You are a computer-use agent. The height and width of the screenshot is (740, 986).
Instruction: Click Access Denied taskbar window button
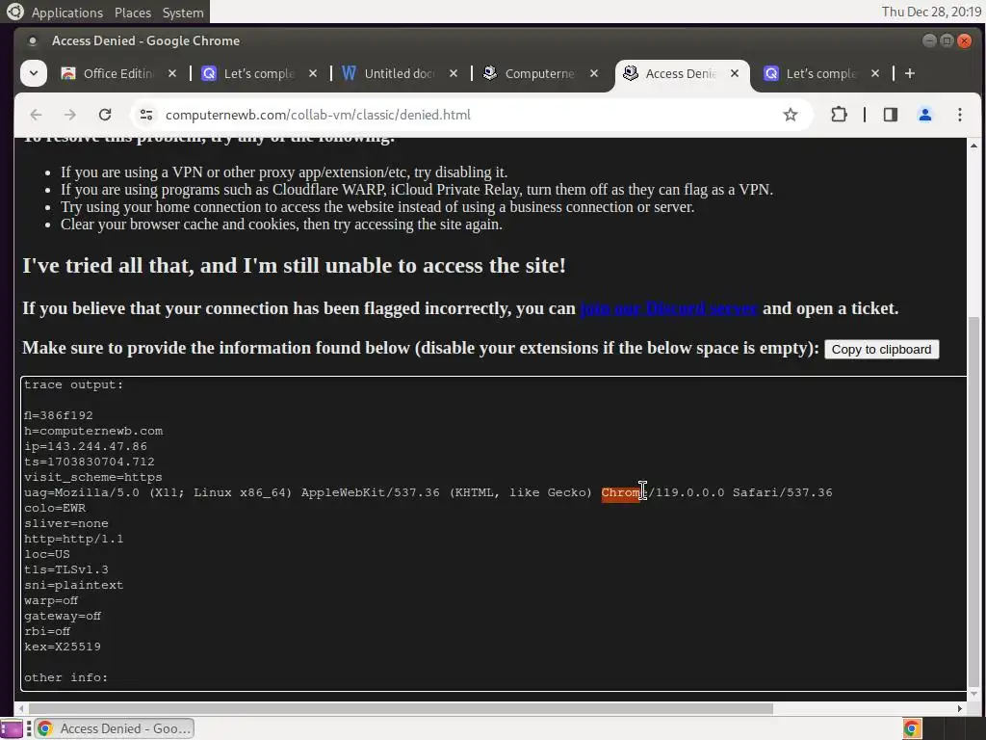[x=115, y=728]
